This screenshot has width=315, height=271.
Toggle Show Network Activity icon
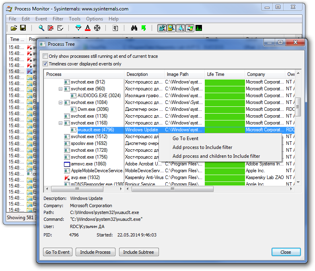[180, 28]
